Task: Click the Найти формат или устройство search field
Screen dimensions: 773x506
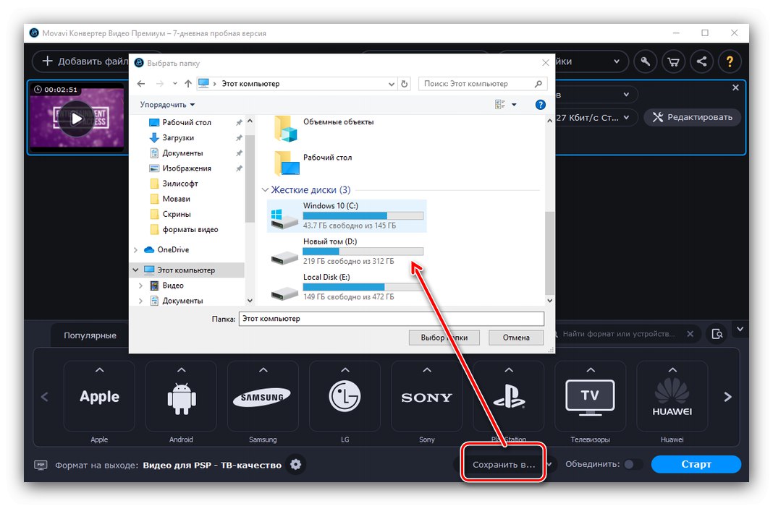Action: coord(619,334)
